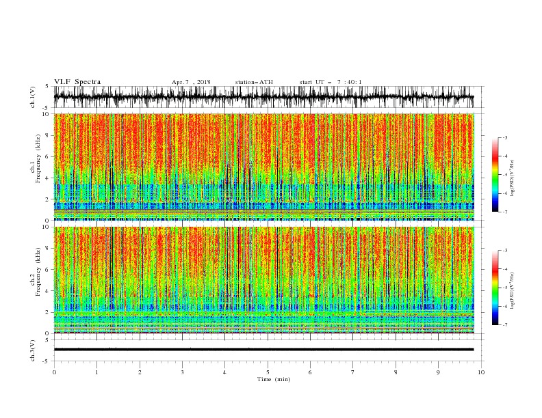Click the time axis tick label "7"
The height and width of the screenshot is (418, 542).
pos(353,372)
